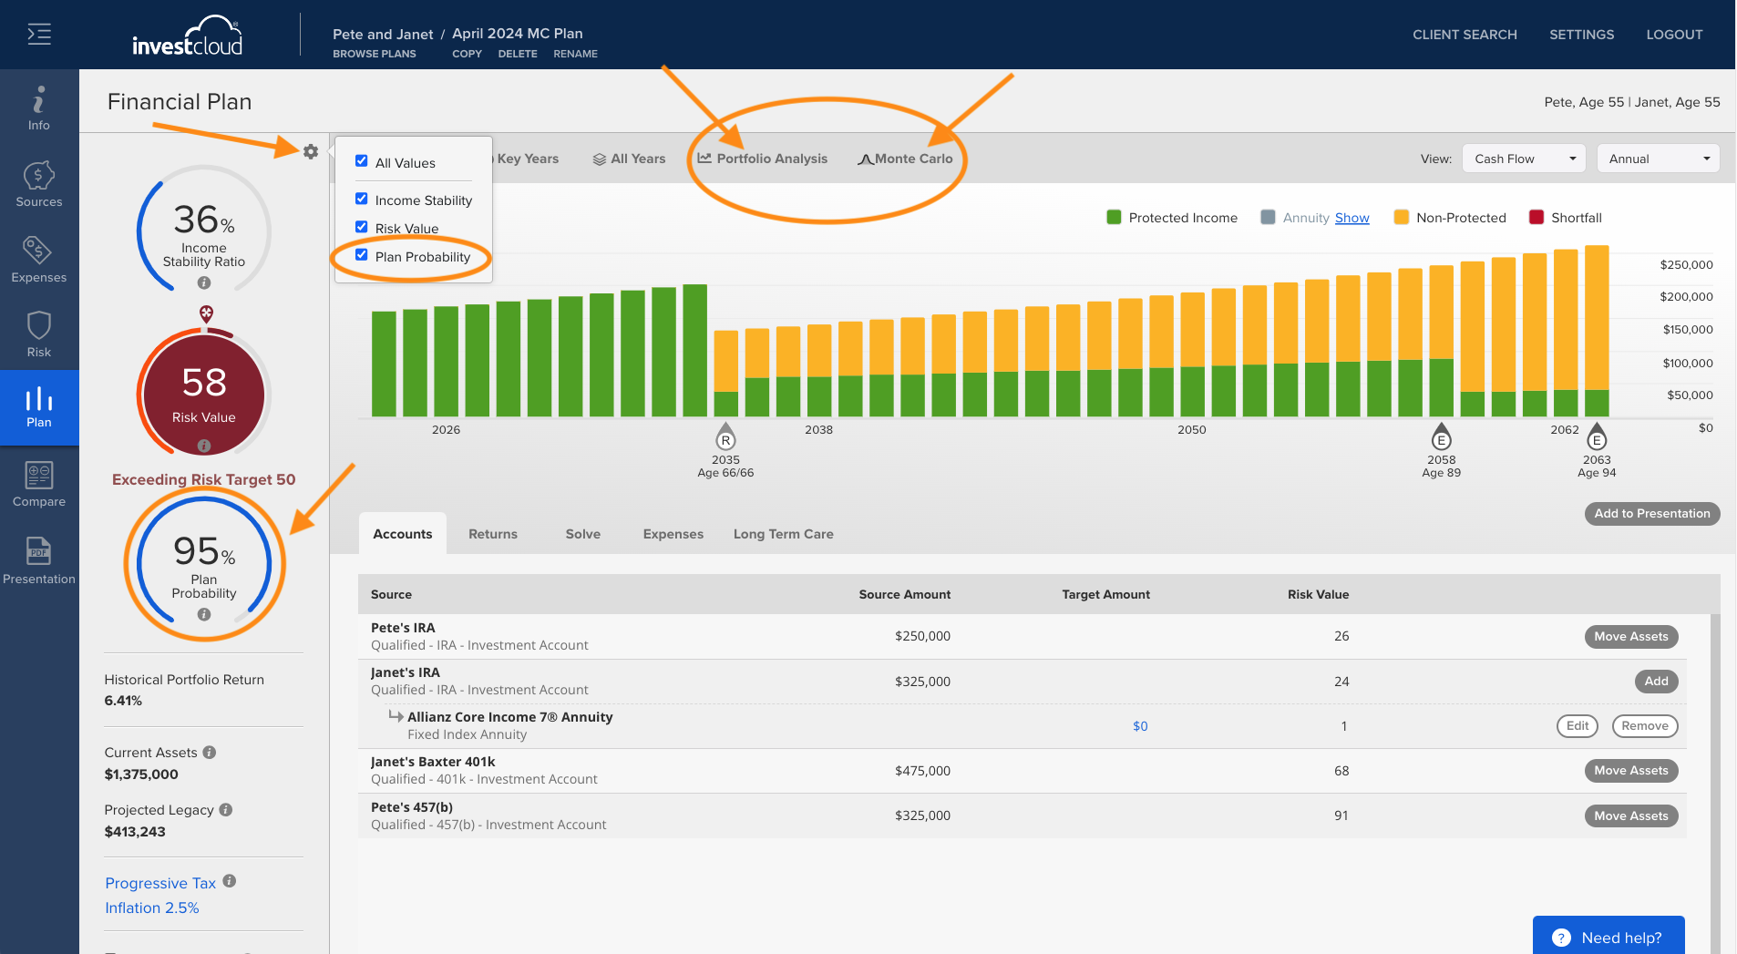
Task: Open the Progressive Tax setting
Action: (x=160, y=883)
